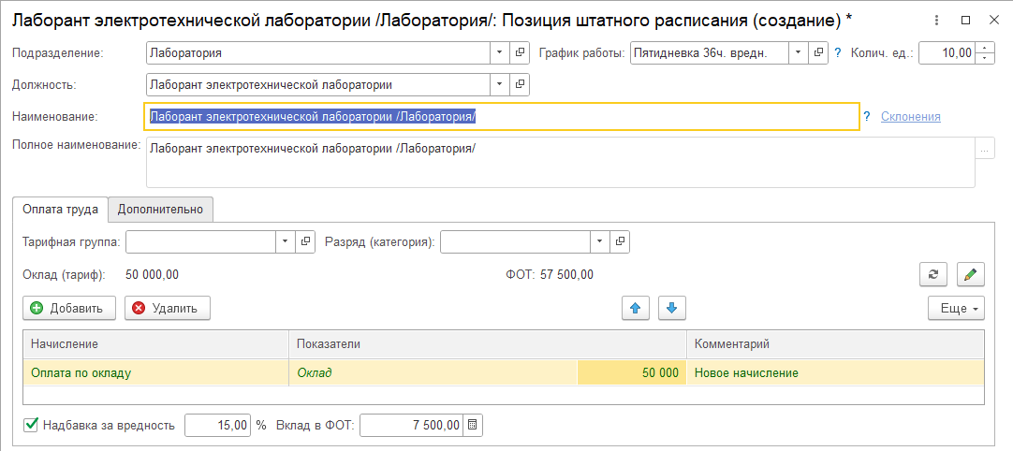Open the Подразделение record with the open icon
The height and width of the screenshot is (451, 1013).
(520, 53)
